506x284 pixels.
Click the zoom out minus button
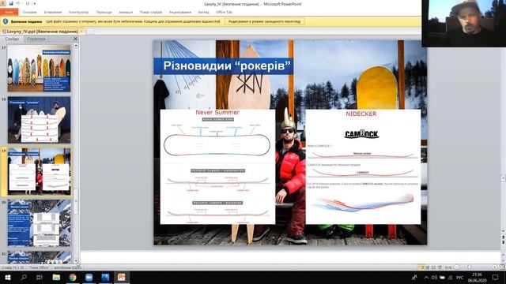click(456, 267)
